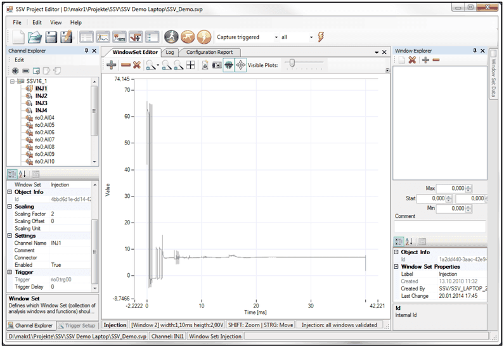Create a new project file
Viewport: 504px width, 348px height.
[x=18, y=37]
